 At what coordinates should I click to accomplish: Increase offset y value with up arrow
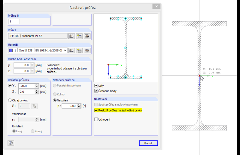click(32, 64)
